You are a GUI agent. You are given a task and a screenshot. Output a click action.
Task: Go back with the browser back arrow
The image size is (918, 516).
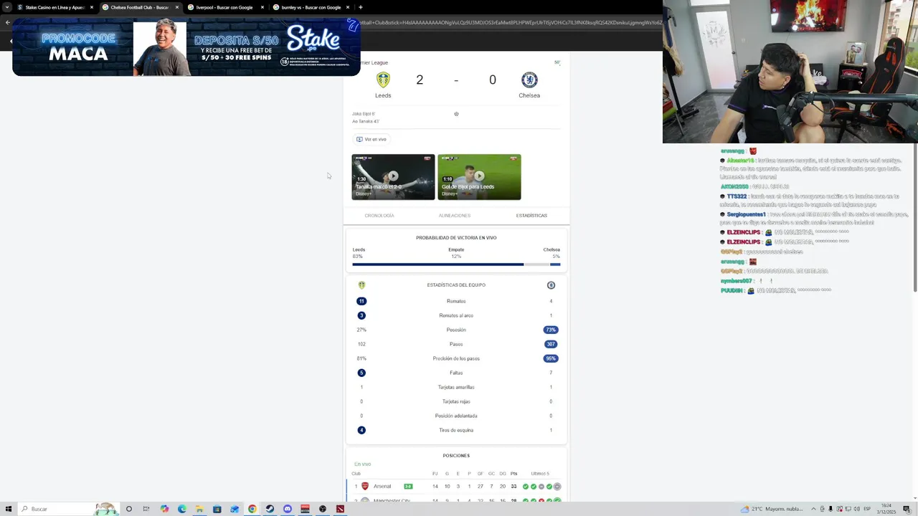point(7,22)
